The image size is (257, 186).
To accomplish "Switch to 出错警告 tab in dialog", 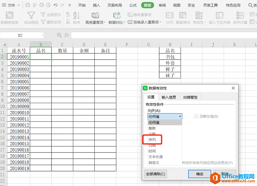I will tap(190, 97).
